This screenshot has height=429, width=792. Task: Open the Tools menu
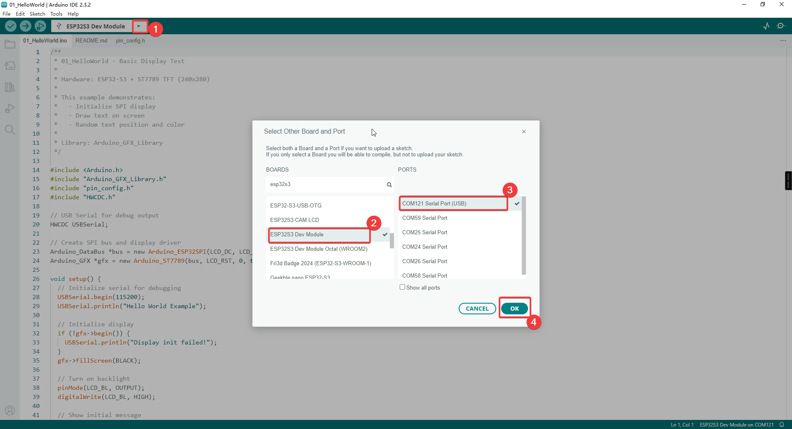pos(57,14)
